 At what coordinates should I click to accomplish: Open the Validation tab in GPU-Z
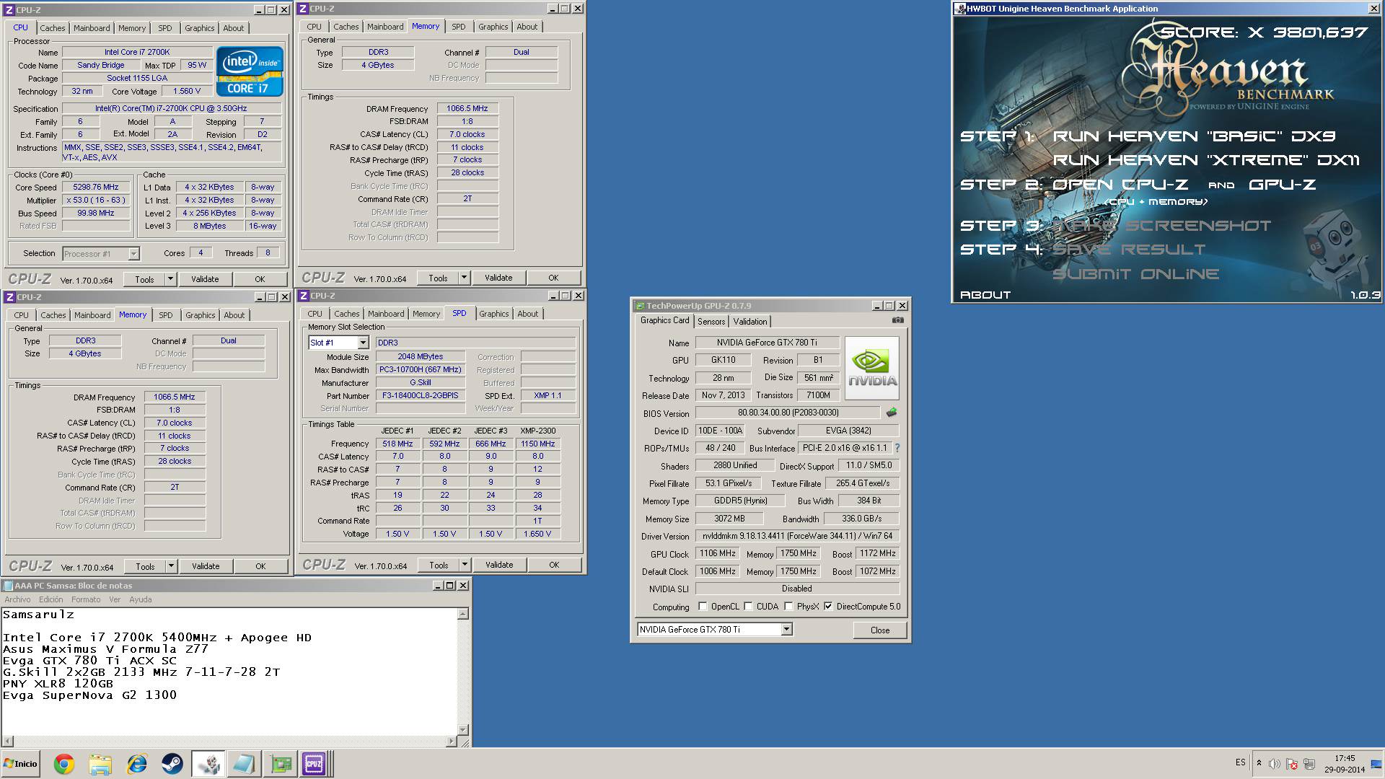[750, 322]
